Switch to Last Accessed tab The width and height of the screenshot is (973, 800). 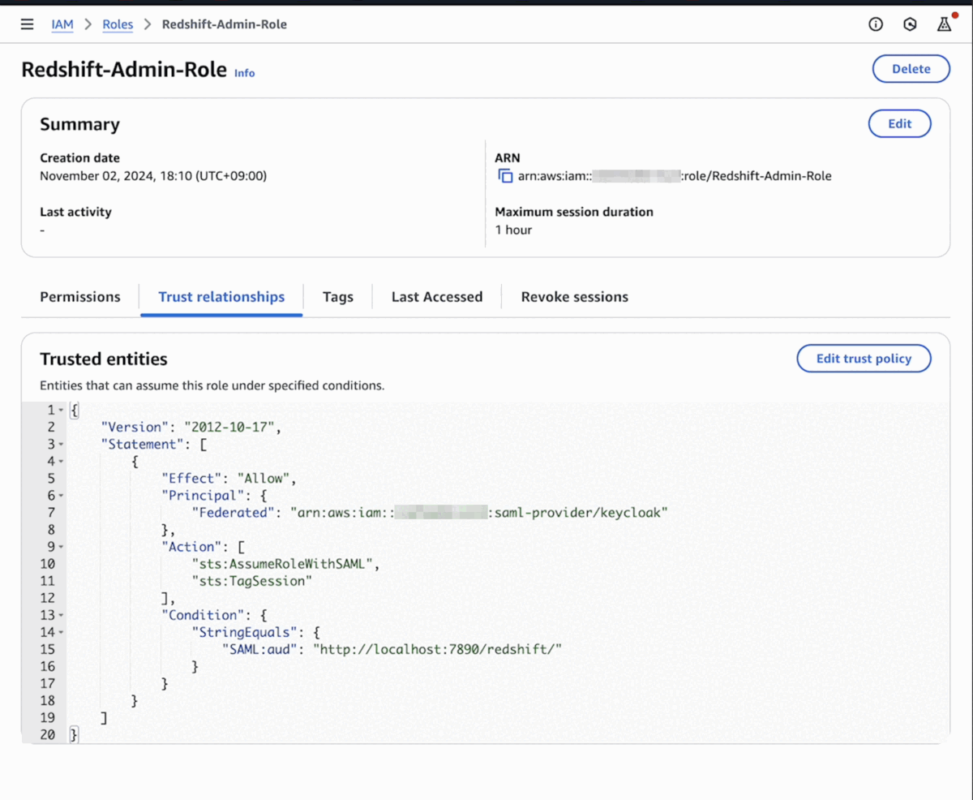[437, 297]
